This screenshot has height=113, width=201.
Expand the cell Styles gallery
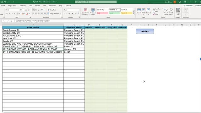click(133, 14)
